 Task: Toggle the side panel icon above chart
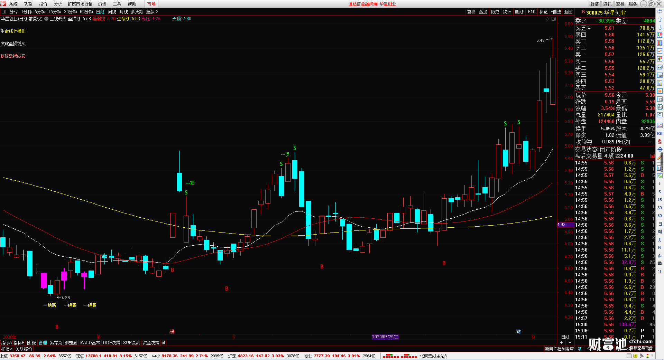tap(553, 19)
